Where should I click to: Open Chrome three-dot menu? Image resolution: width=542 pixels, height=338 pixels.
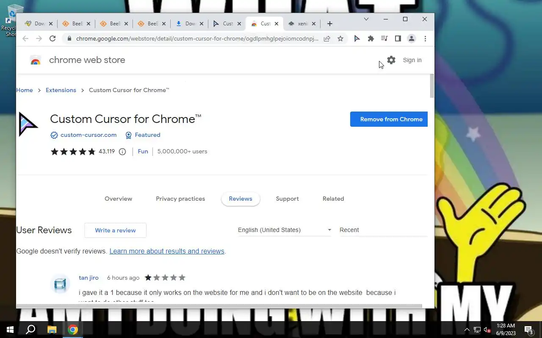[x=425, y=38]
